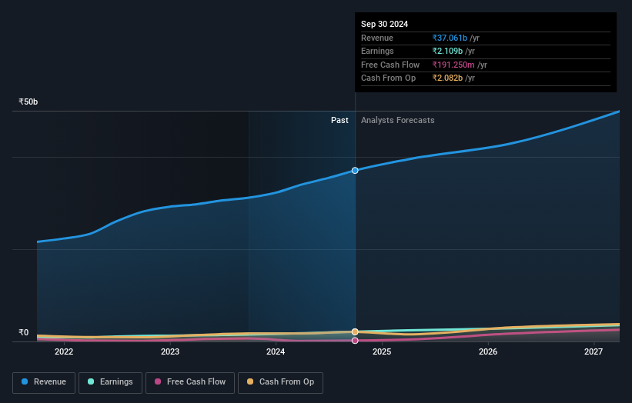Click the ₹191.250m free cash flow value

[453, 65]
